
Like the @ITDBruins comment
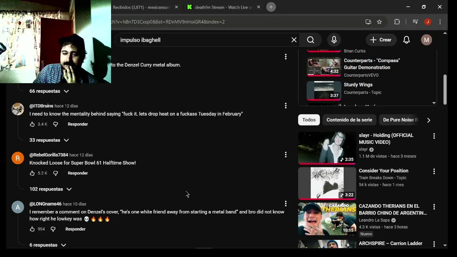(32, 124)
